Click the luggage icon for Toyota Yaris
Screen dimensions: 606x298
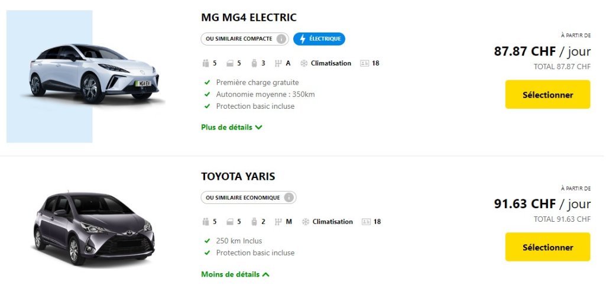tap(254, 222)
